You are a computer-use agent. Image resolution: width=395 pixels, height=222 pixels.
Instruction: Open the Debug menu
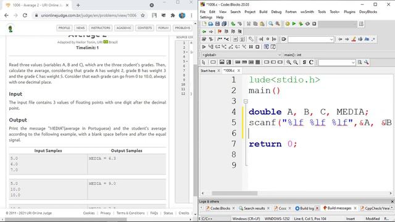(x=276, y=12)
